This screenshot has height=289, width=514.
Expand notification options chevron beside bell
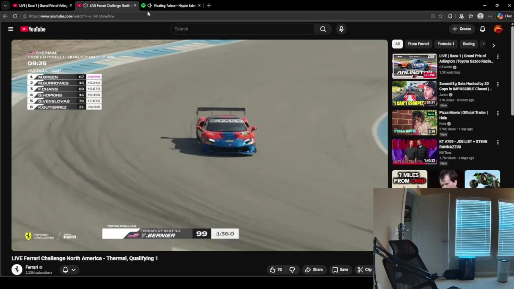click(73, 270)
